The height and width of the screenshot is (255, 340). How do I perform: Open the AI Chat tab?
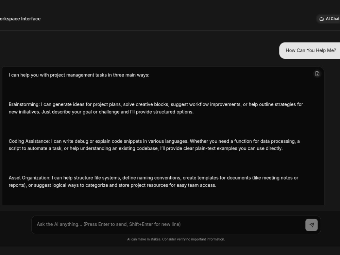pos(328,19)
